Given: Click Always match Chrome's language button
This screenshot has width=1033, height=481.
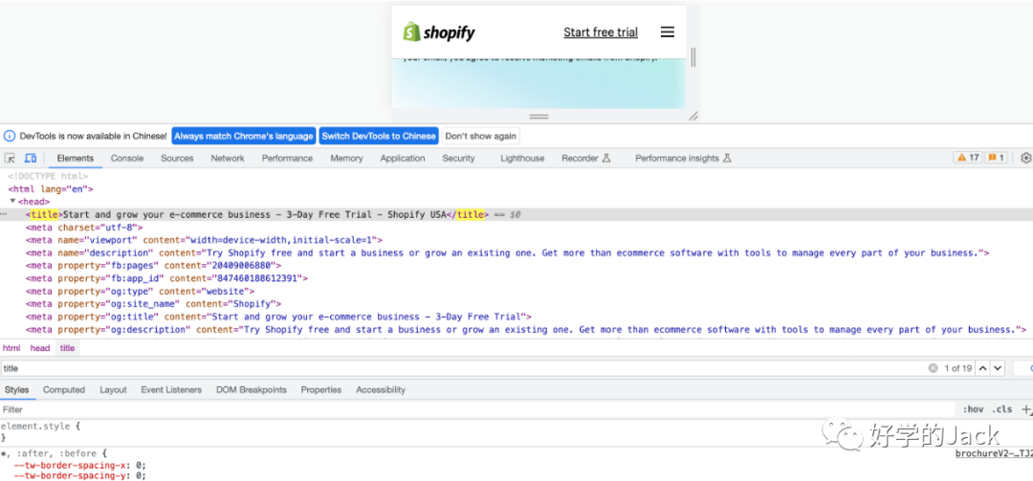Looking at the screenshot, I should point(244,136).
